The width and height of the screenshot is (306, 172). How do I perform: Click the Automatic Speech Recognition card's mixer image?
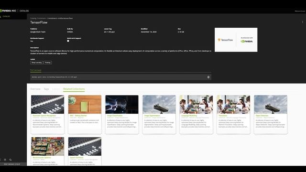(48, 104)
